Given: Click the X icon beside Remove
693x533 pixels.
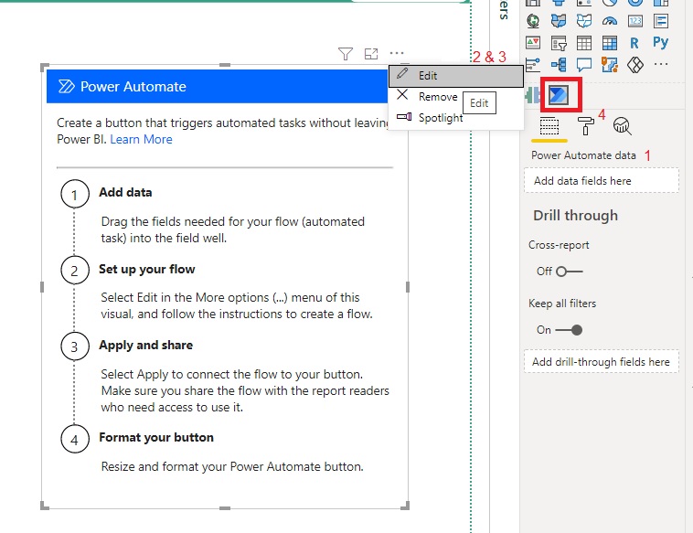Looking at the screenshot, I should pyautogui.click(x=402, y=94).
